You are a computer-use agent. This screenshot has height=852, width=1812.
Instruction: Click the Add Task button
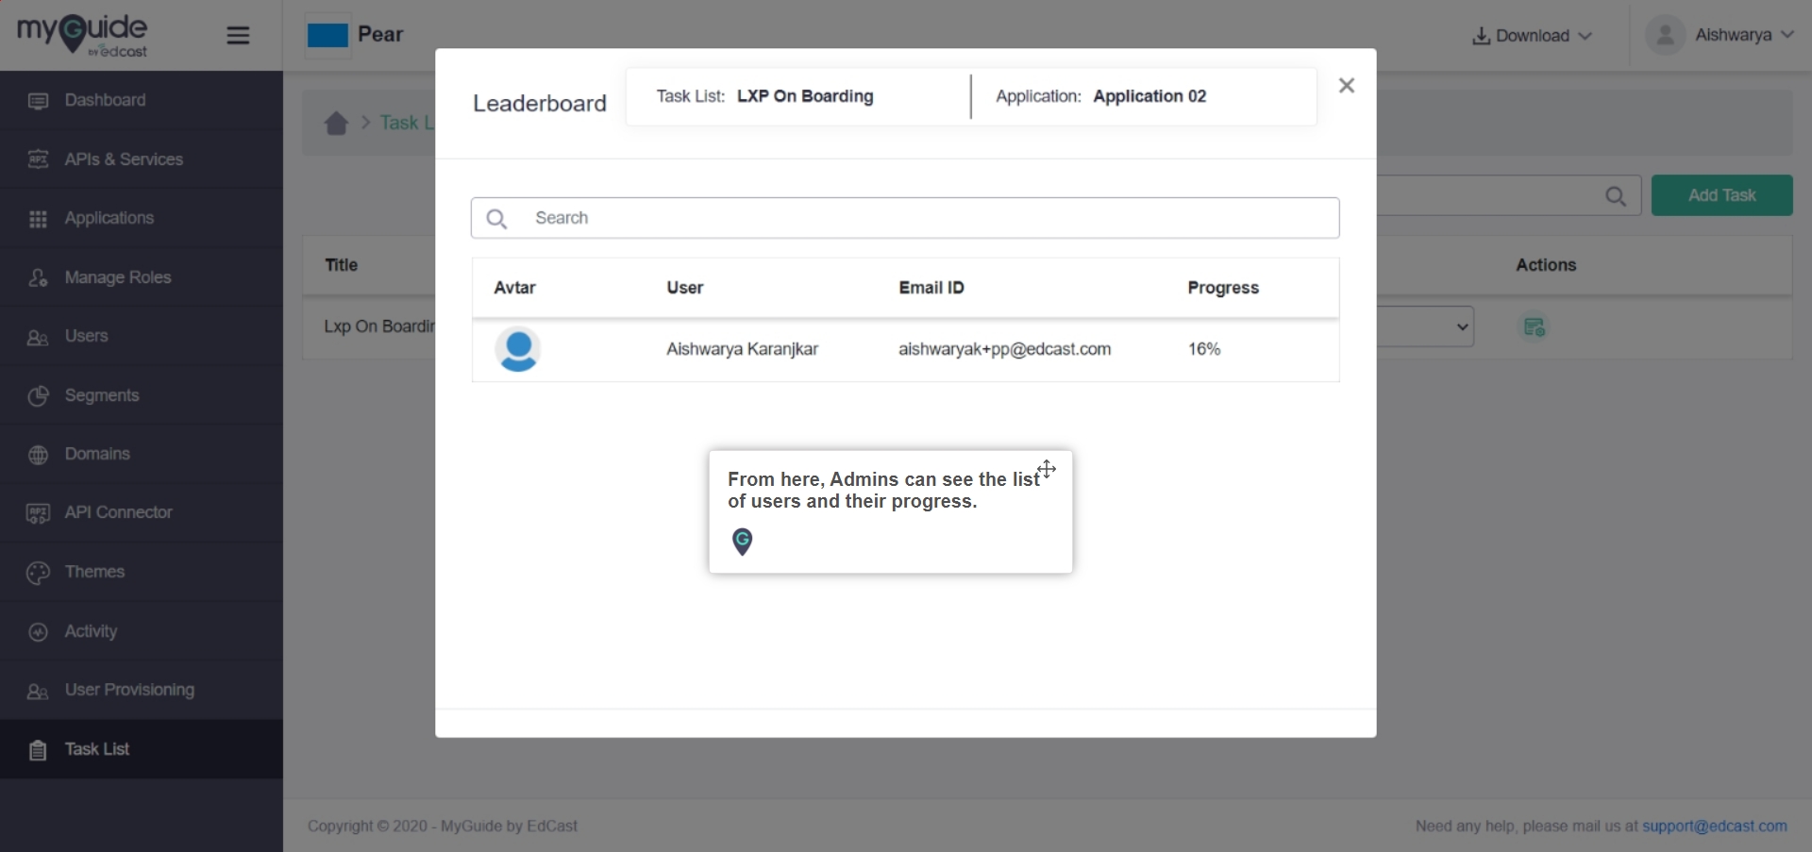point(1722,195)
